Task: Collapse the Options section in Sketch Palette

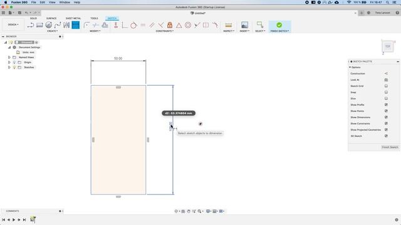Action: click(x=350, y=67)
